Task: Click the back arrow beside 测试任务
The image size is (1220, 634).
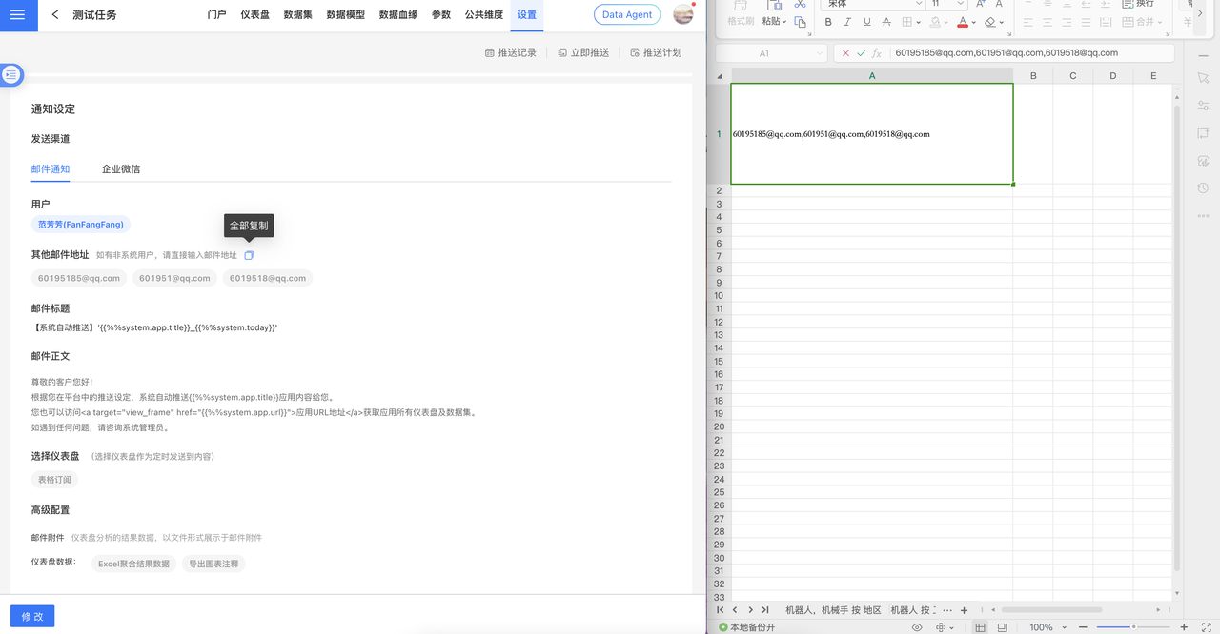Action: 55,15
